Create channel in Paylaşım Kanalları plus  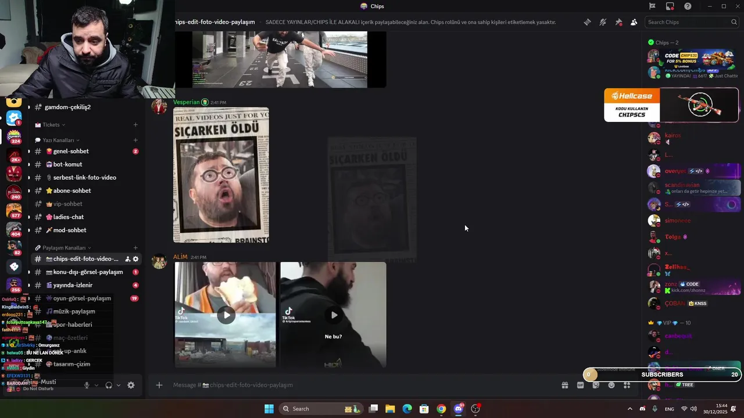pyautogui.click(x=135, y=248)
